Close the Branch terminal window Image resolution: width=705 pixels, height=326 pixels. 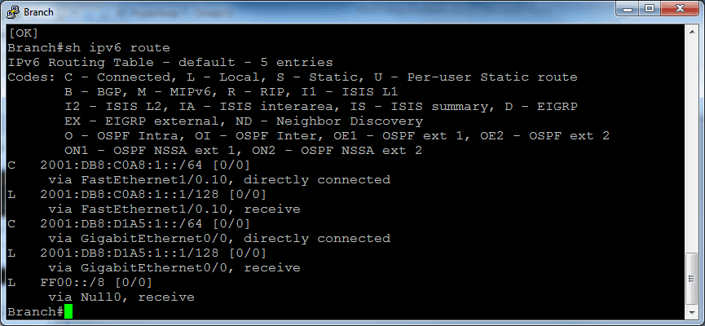[x=680, y=8]
